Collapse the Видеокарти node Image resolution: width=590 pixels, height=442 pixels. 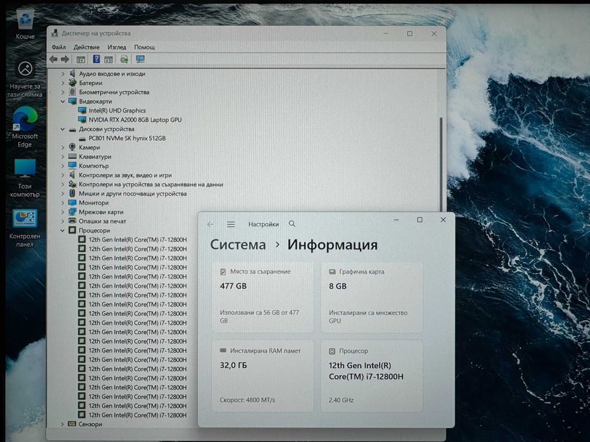[x=63, y=102]
